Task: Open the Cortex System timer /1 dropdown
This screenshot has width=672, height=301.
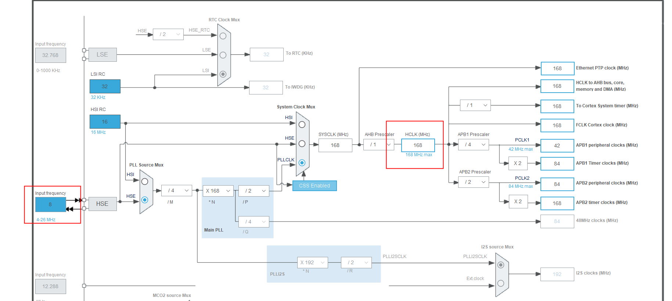Action: click(475, 105)
